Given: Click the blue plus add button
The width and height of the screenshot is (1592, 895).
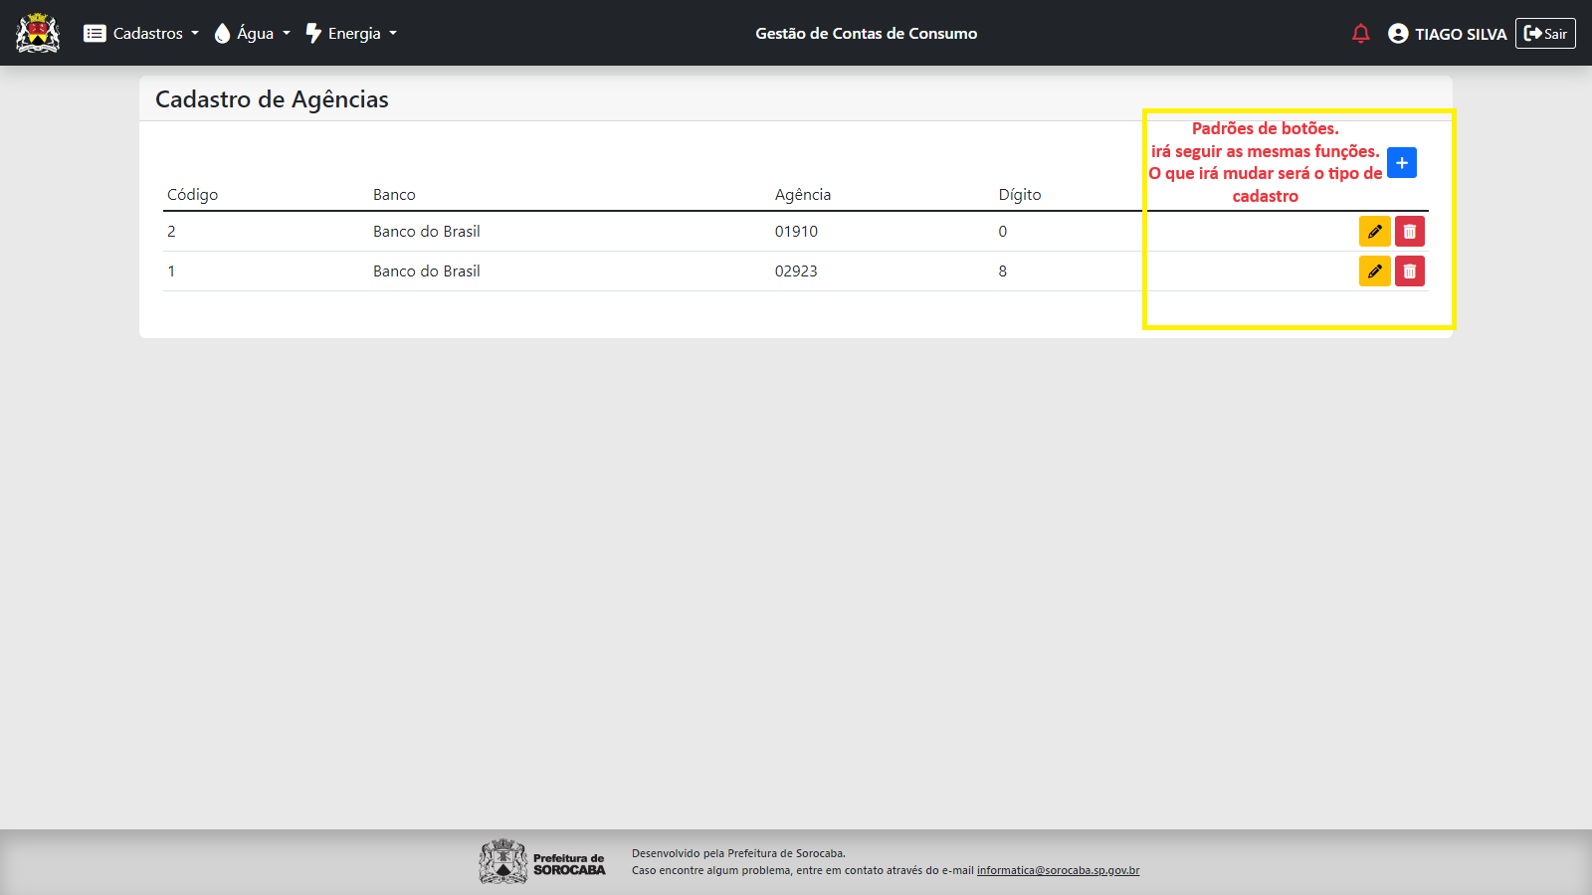Looking at the screenshot, I should [x=1401, y=163].
